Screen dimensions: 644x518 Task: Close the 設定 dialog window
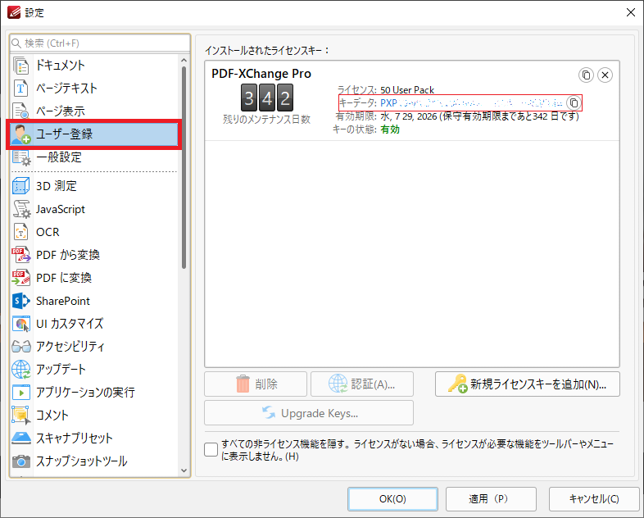coord(631,13)
